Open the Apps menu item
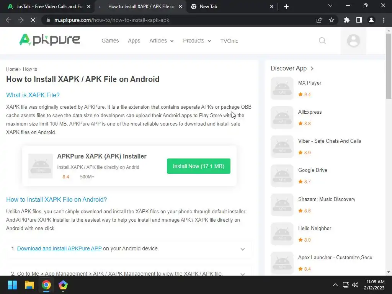This screenshot has height=294, width=392. pyautogui.click(x=134, y=41)
